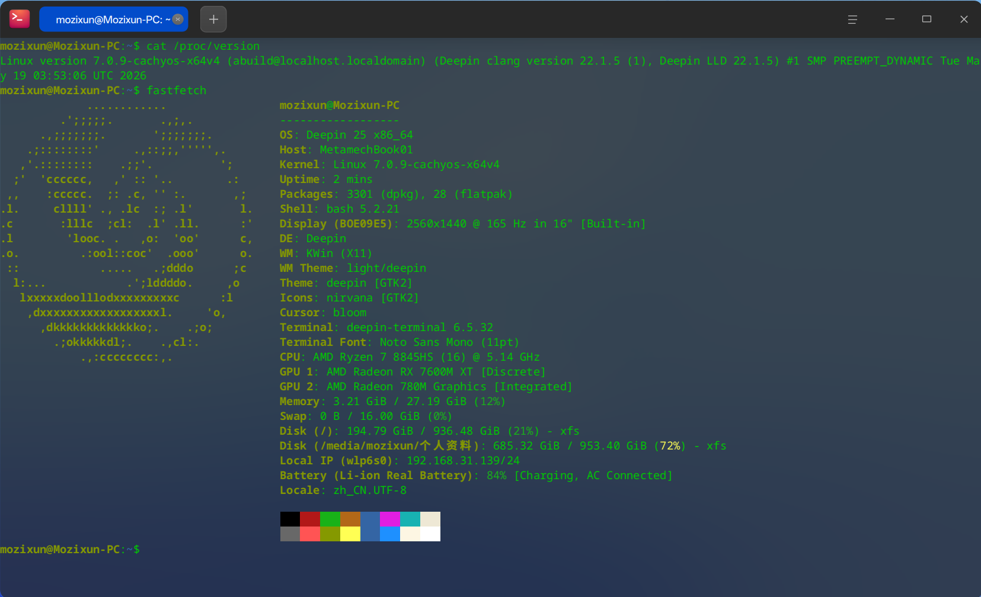981x597 pixels.
Task: Close the mozixun@Mozixun-PC tab
Action: (x=178, y=20)
